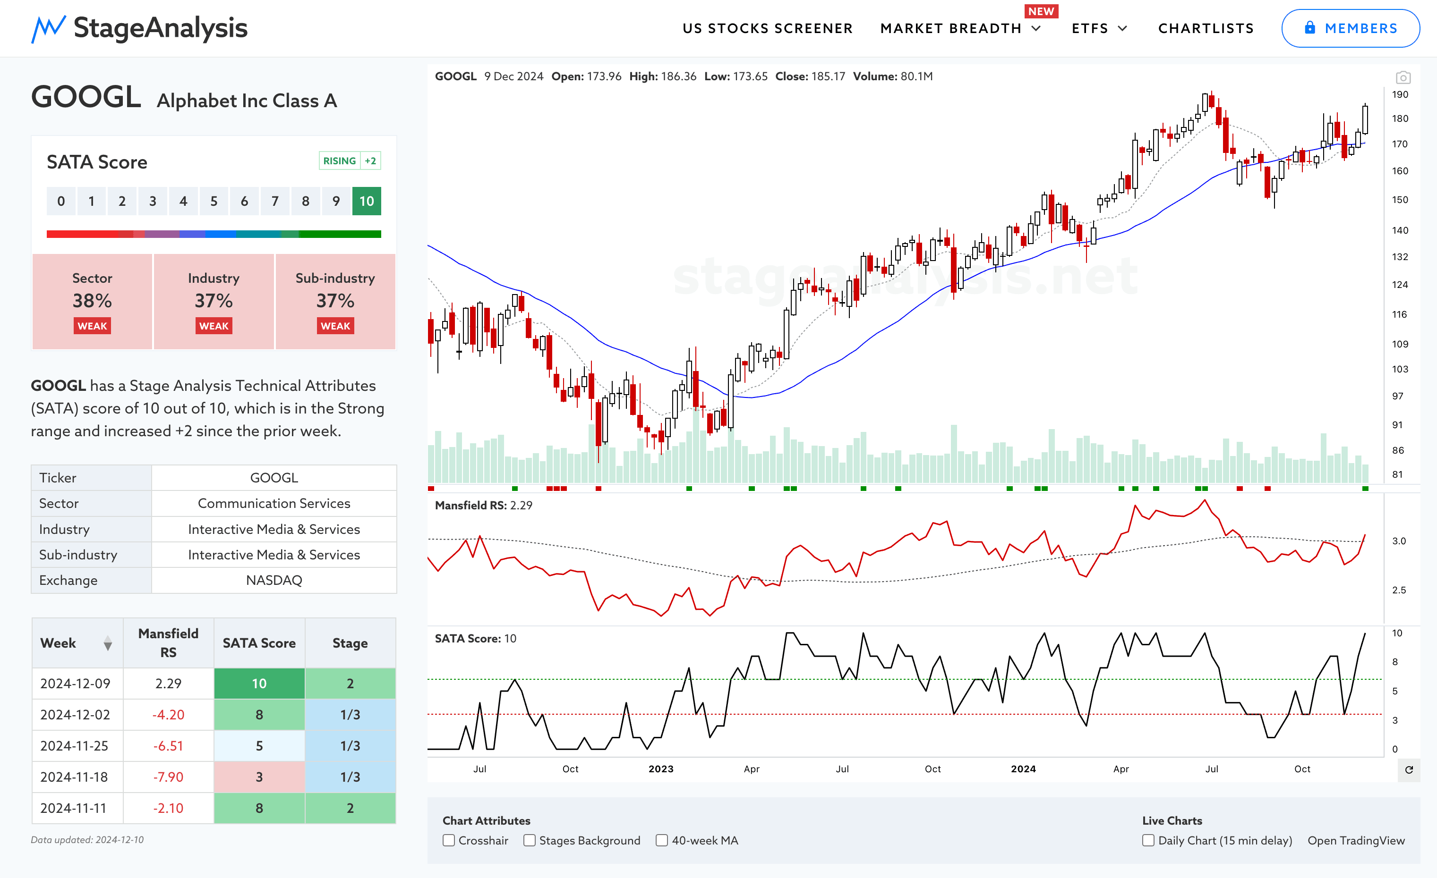Toggle the 40-week MA checkbox
Viewport: 1437px width, 878px height.
[x=662, y=840]
